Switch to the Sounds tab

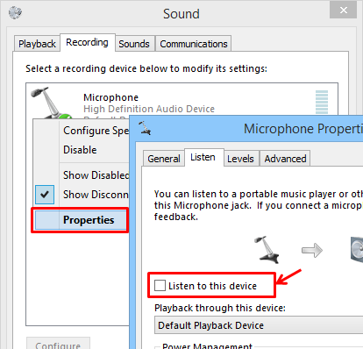[x=134, y=44]
